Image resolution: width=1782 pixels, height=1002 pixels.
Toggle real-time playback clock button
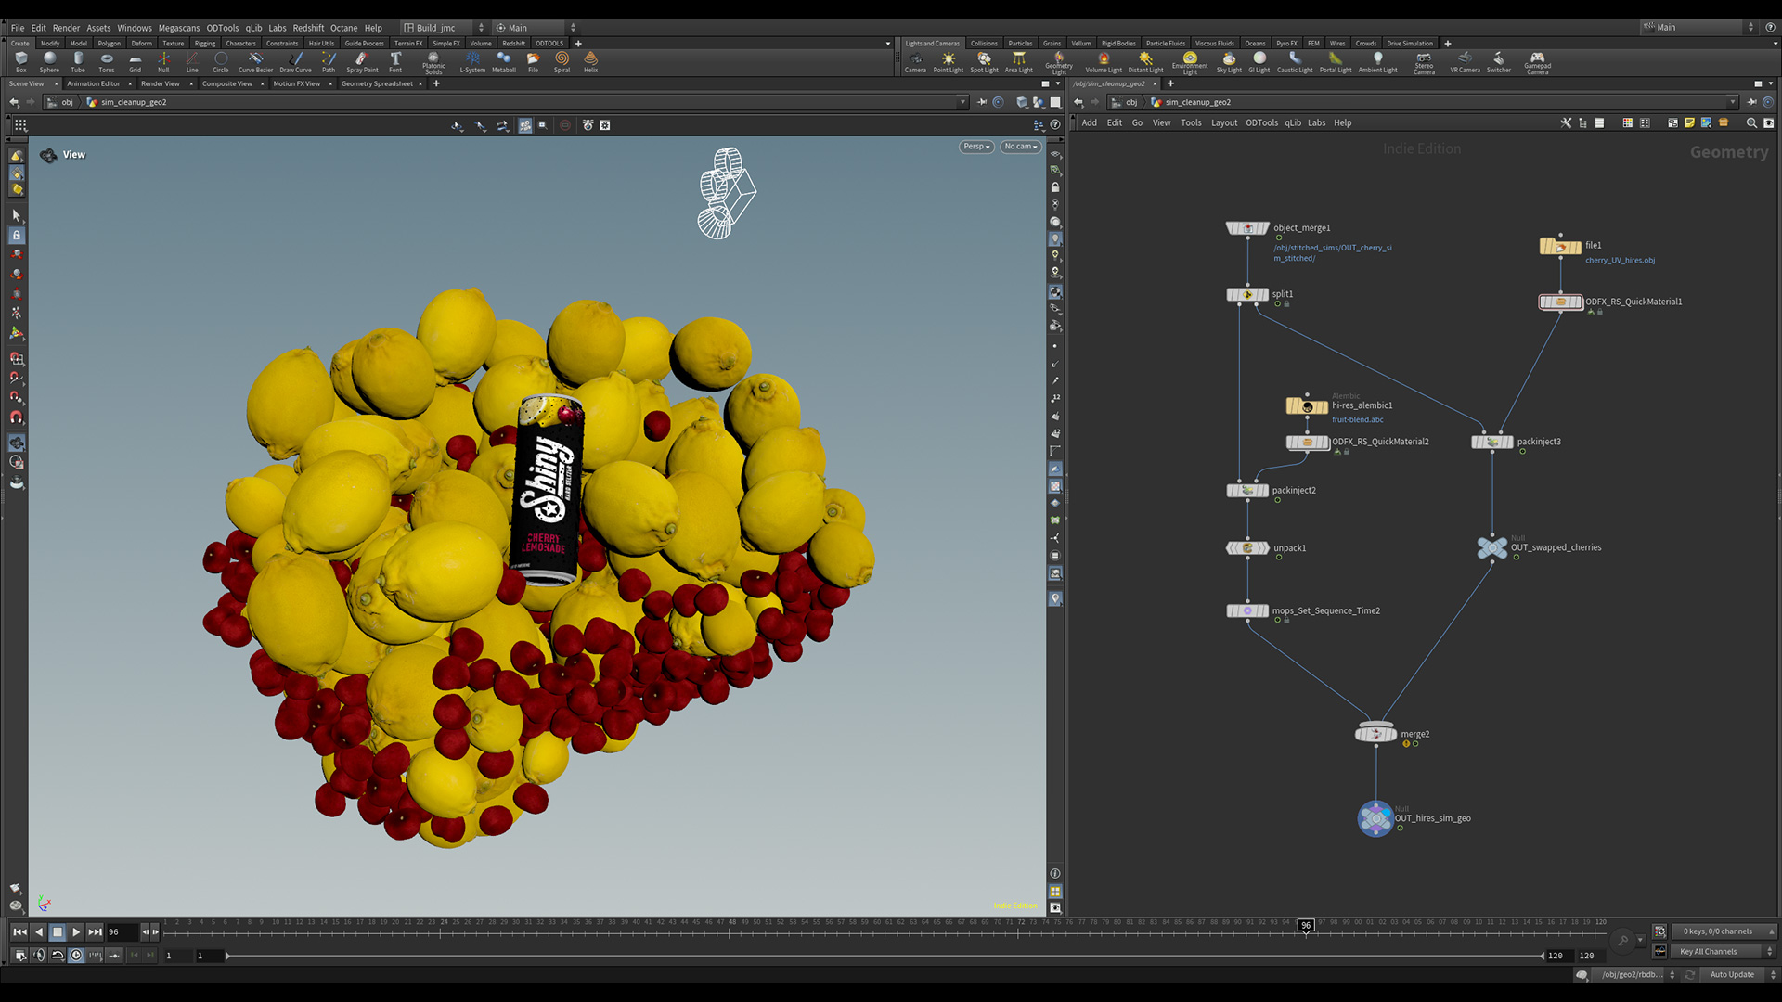pyautogui.click(x=76, y=955)
